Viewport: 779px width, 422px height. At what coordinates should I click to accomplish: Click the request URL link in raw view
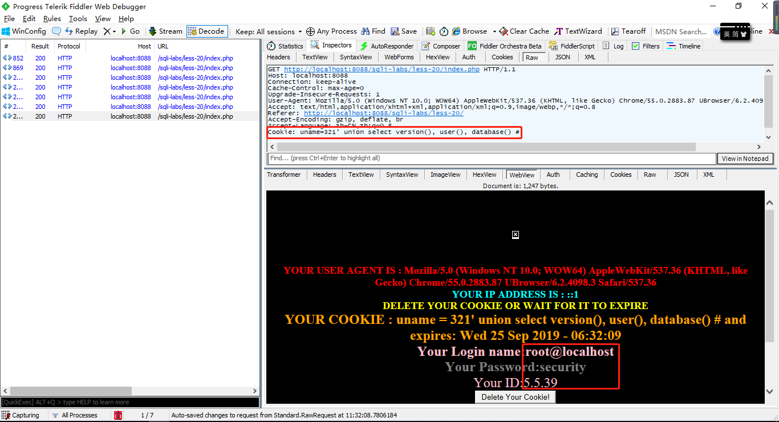382,70
